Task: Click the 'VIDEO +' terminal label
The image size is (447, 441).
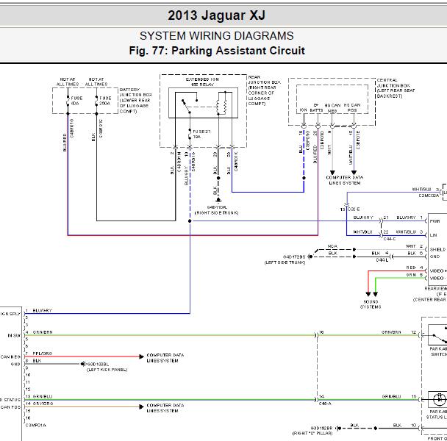Action: click(438, 270)
